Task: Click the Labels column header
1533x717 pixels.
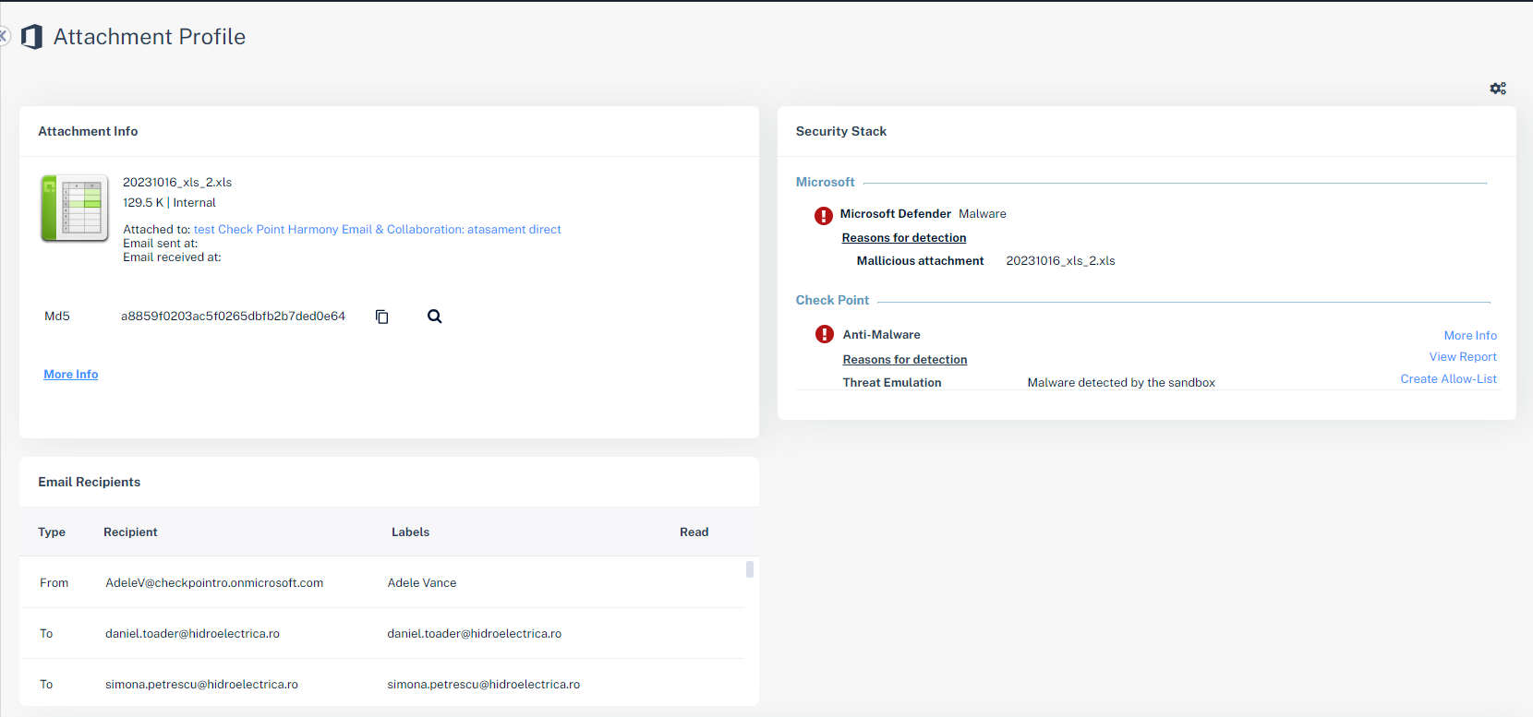Action: point(410,532)
